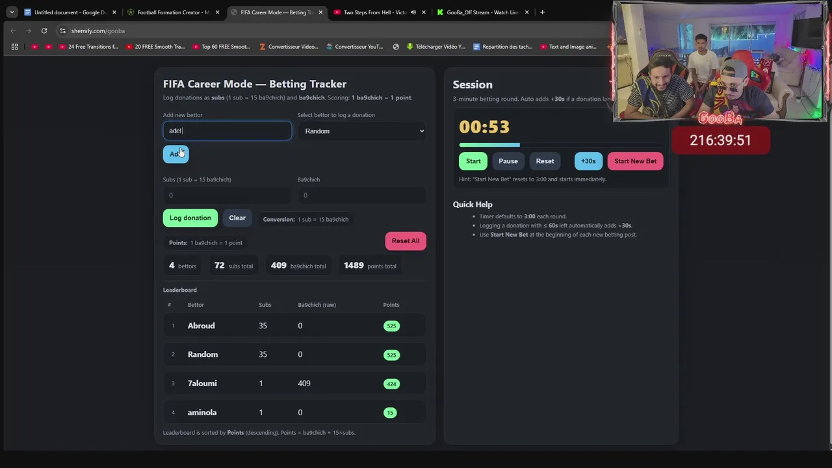Image resolution: width=832 pixels, height=468 pixels.
Task: Close the Two Steps From Hell tab
Action: [424, 12]
